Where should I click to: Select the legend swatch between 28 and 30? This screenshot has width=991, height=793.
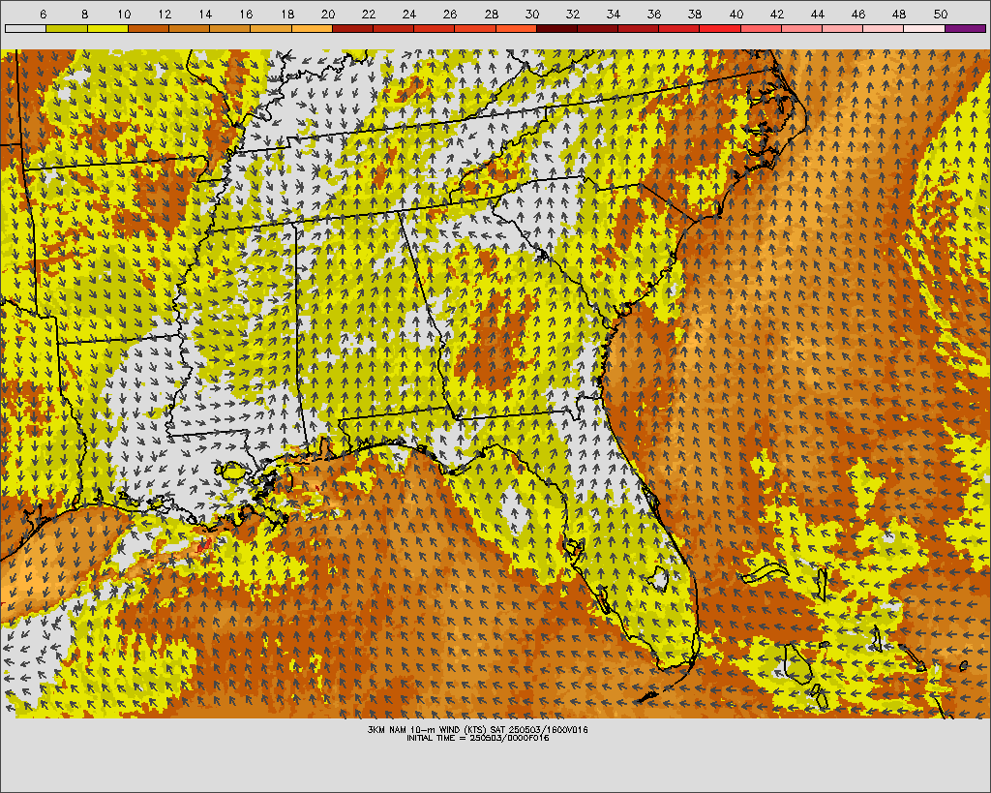(517, 28)
